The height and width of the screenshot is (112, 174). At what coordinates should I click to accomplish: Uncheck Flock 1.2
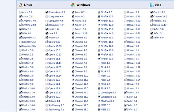(99, 71)
